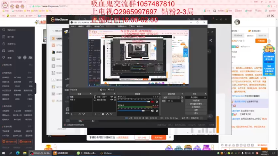
Task: Click the share icon in WeGame panel
Action: click(x=211, y=40)
